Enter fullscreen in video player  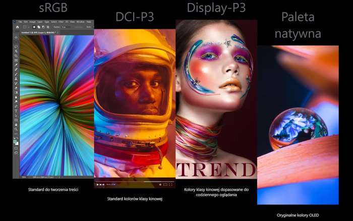(x=170, y=185)
